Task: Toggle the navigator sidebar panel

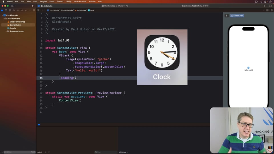Action: [13, 6]
